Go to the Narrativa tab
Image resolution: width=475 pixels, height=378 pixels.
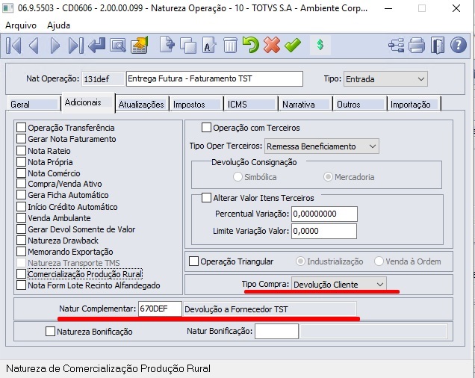click(305, 105)
